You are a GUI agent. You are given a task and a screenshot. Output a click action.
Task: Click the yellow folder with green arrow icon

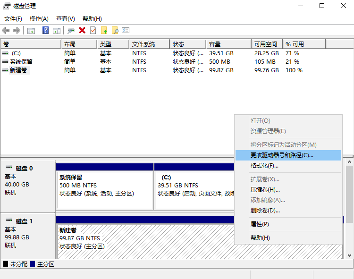pyautogui.click(x=104, y=30)
